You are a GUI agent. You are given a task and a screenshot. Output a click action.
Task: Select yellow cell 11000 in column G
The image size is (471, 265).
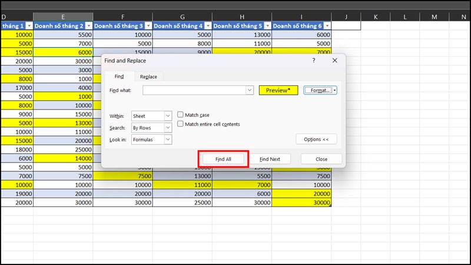[183, 185]
